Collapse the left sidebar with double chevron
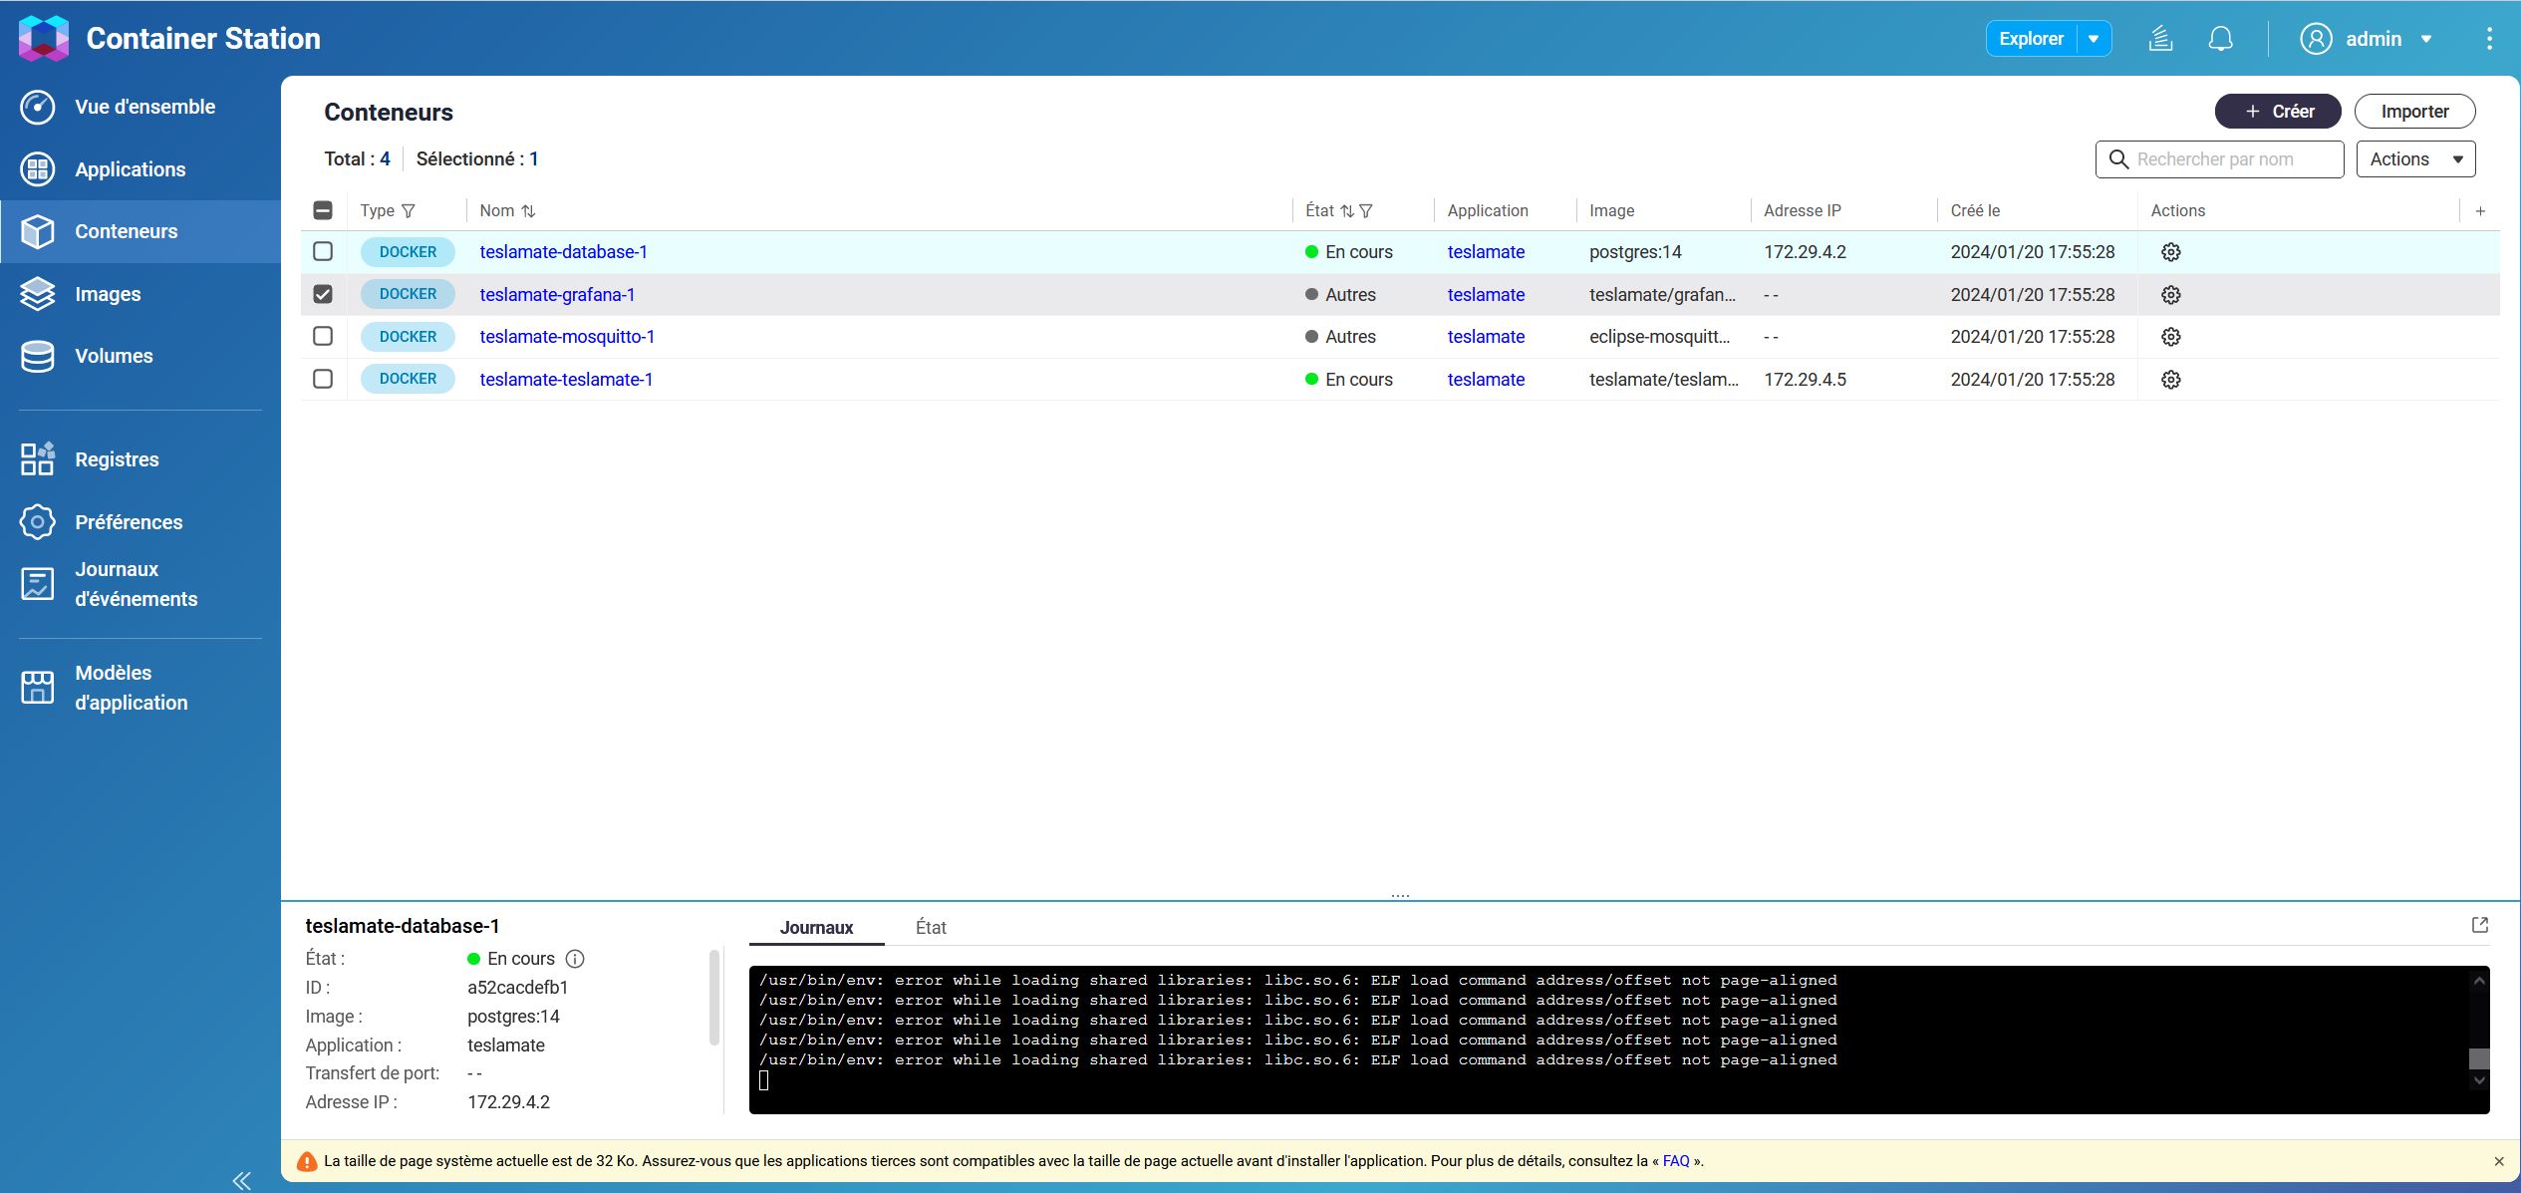Image resolution: width=2521 pixels, height=1193 pixels. [241, 1180]
